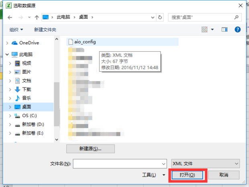Expand the 视频 tree node

(x=10, y=63)
